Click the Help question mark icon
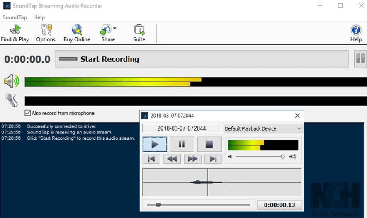Image resolution: width=367 pixels, height=218 pixels. point(356,30)
